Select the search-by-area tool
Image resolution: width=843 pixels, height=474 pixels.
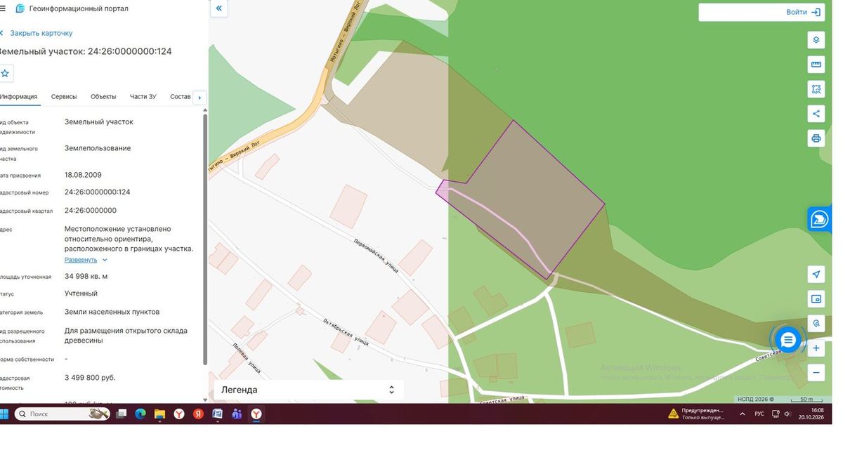[x=816, y=89]
